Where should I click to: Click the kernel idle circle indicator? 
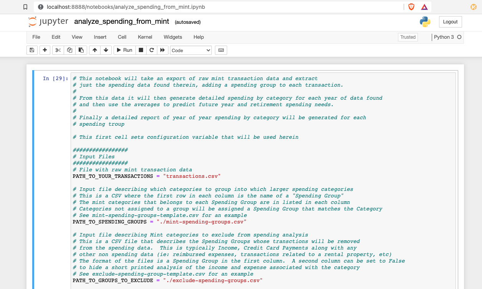point(459,37)
